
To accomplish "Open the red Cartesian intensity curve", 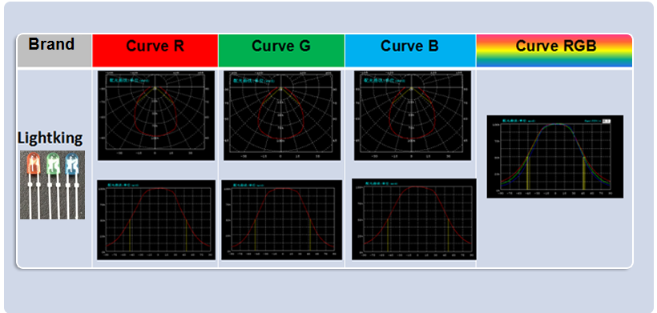I will (x=156, y=220).
